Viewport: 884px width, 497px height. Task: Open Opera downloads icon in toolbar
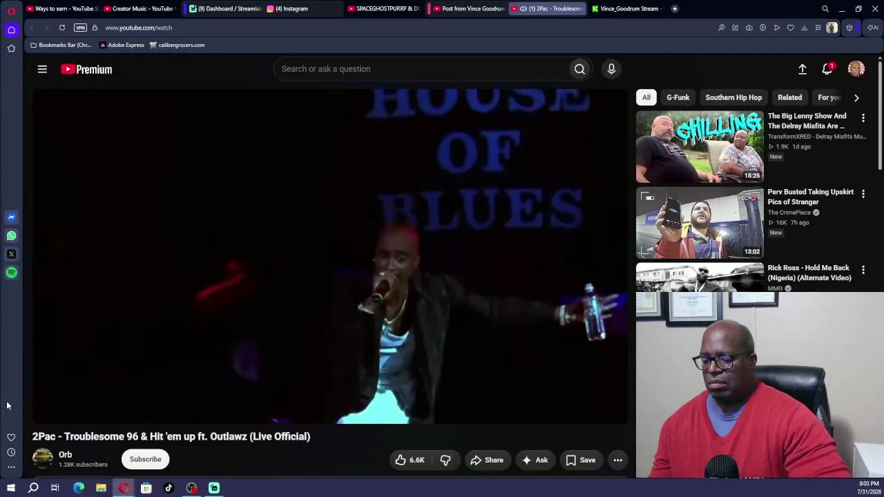[x=805, y=28]
